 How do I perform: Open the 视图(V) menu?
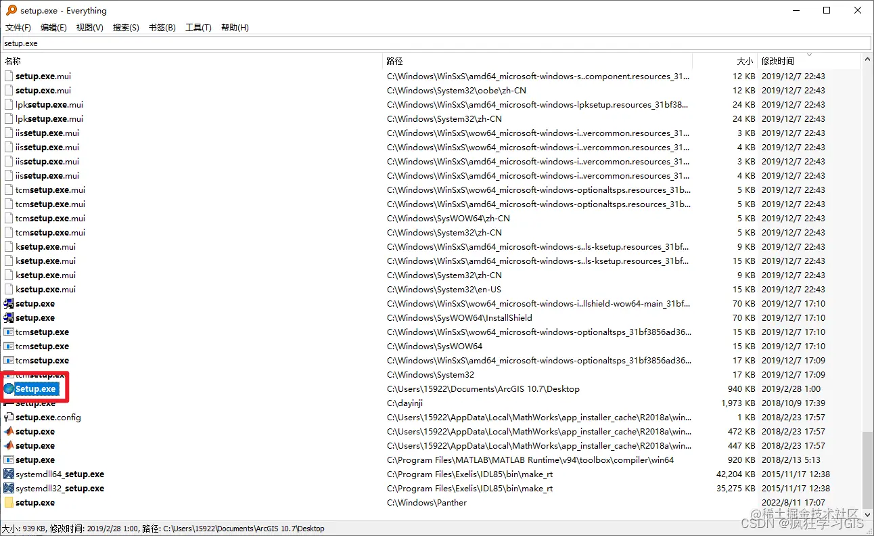pyautogui.click(x=89, y=28)
